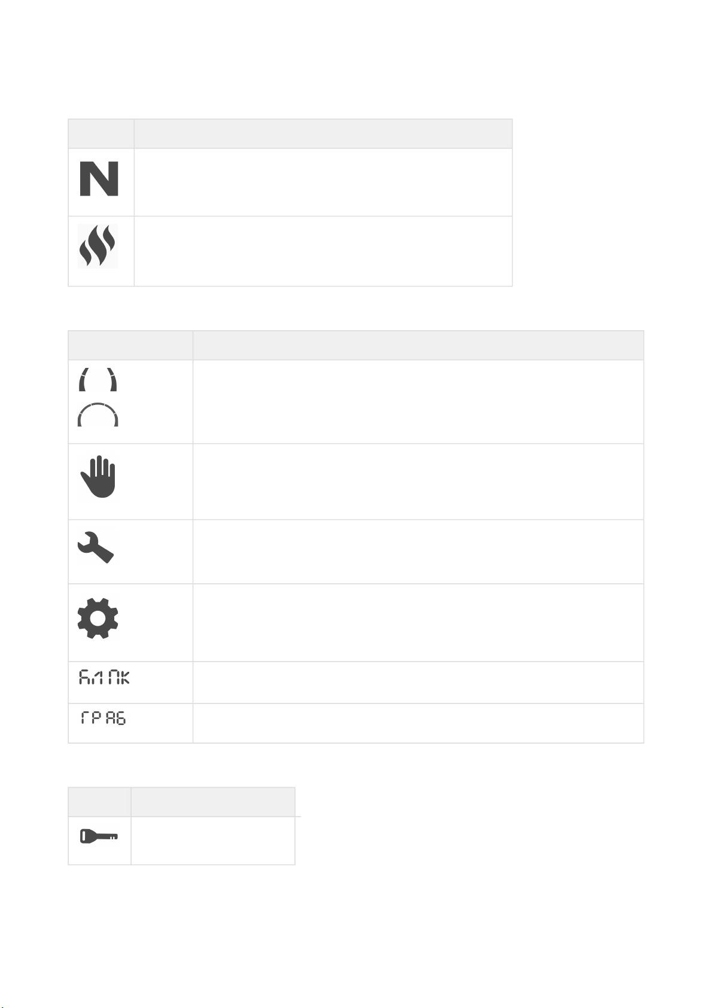The width and height of the screenshot is (713, 1008).
Task: Open the gear settings icon
Action: 97,618
